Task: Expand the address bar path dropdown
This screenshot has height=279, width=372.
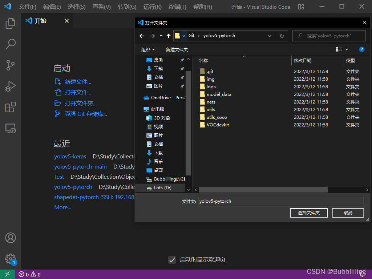Action: click(270, 36)
